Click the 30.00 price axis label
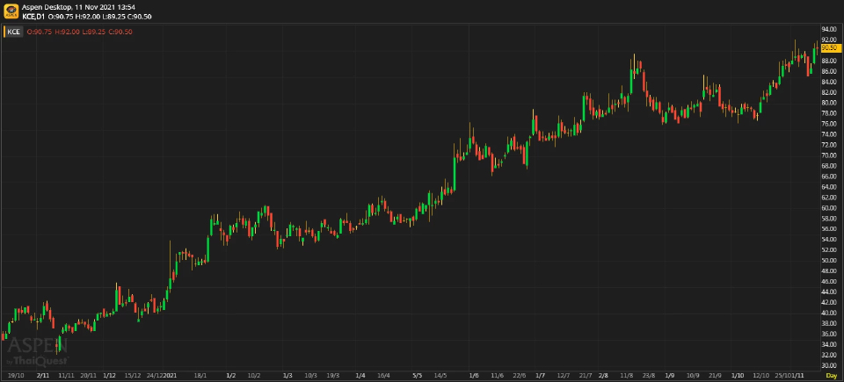This screenshot has height=382, width=844. tap(829, 364)
